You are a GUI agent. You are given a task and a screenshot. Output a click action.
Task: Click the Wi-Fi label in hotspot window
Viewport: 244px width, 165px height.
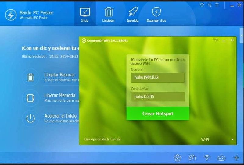pyautogui.click(x=205, y=139)
